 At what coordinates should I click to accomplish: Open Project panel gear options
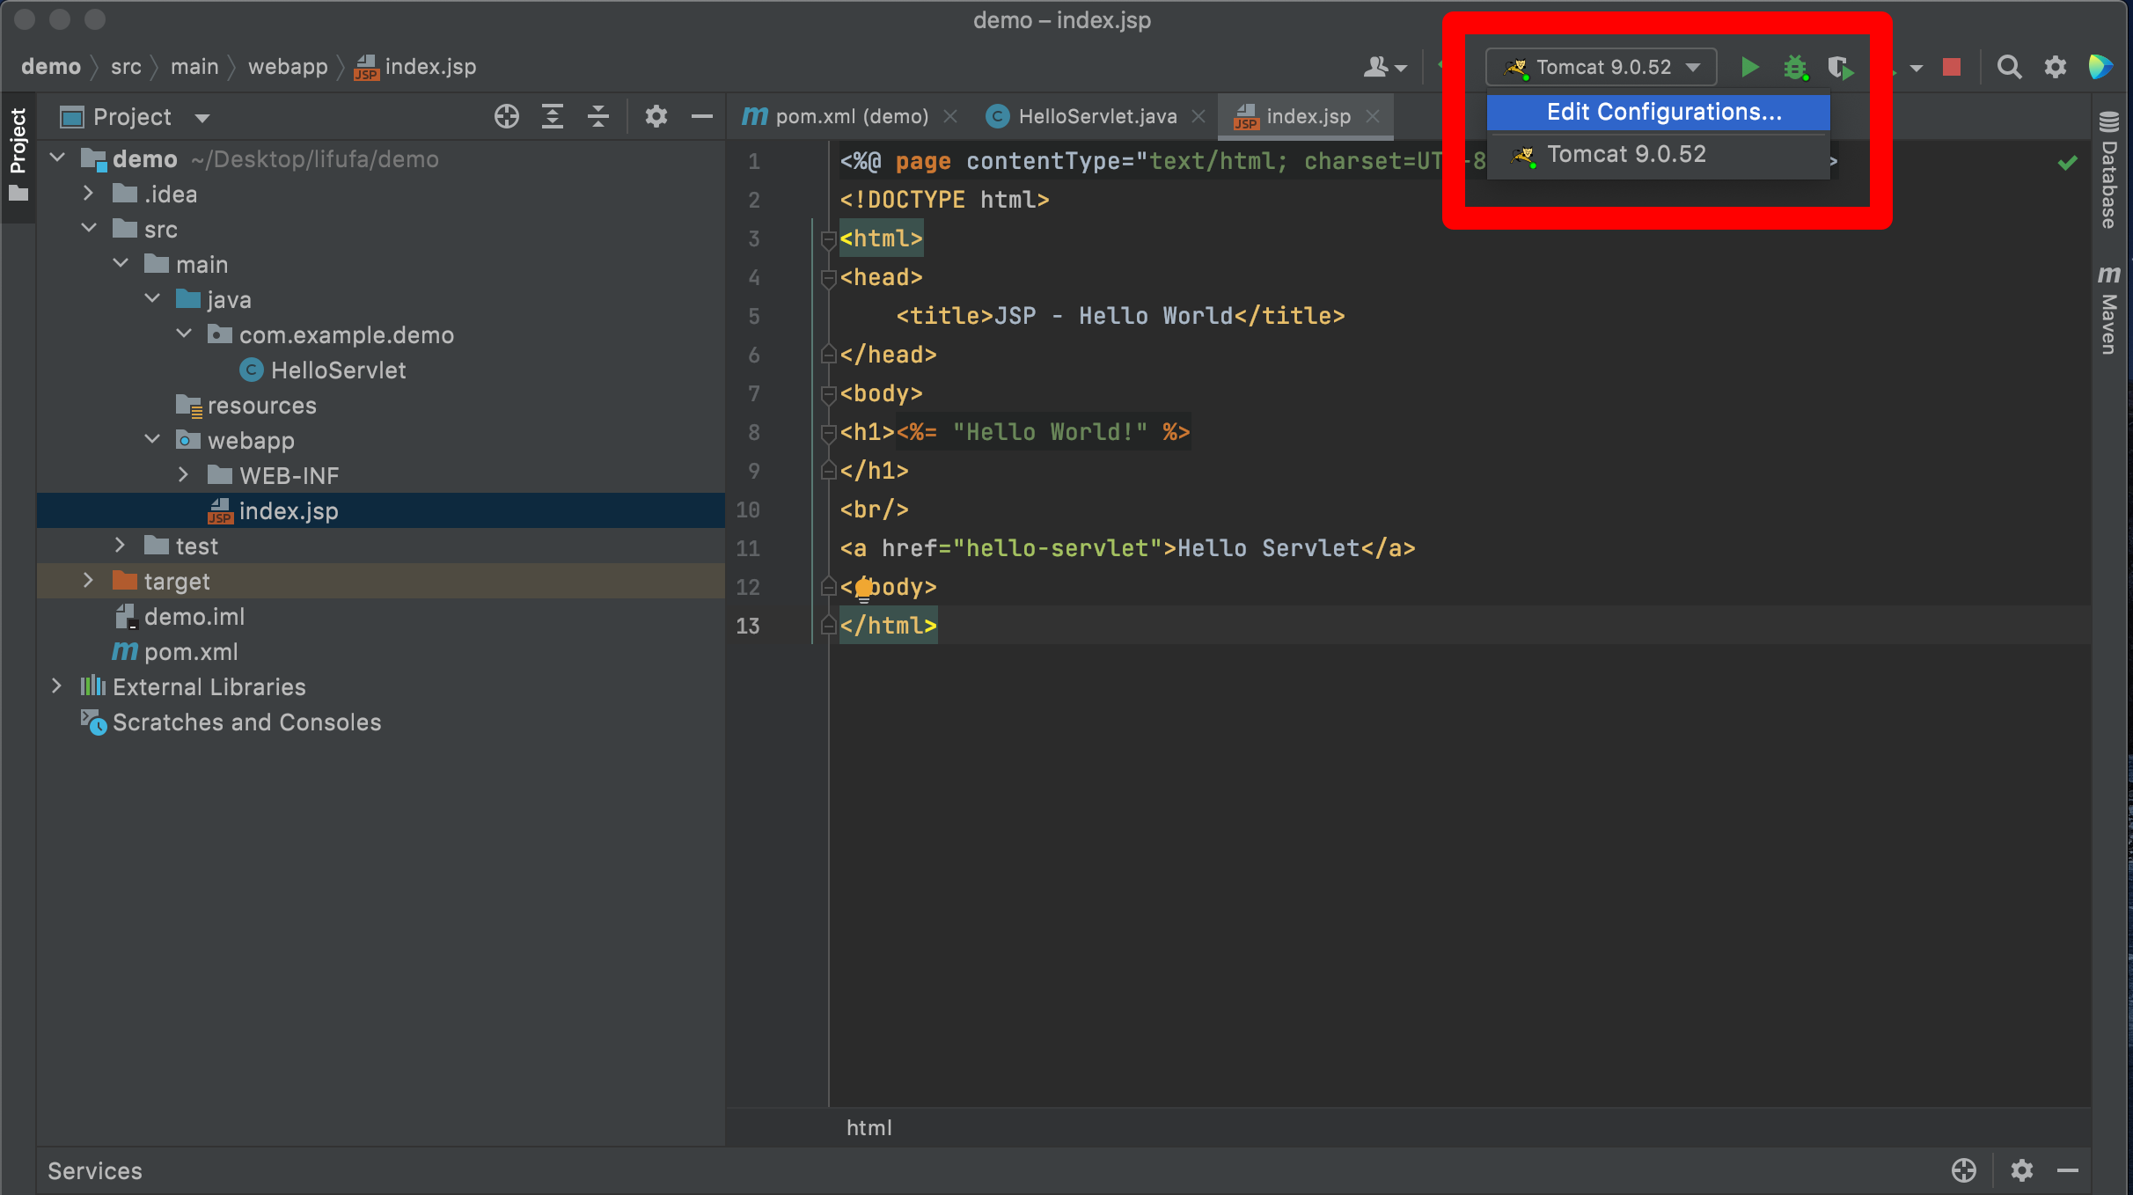click(x=656, y=116)
